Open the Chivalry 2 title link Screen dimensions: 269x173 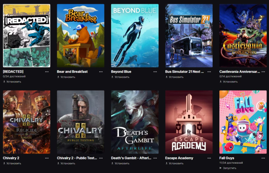(11, 158)
